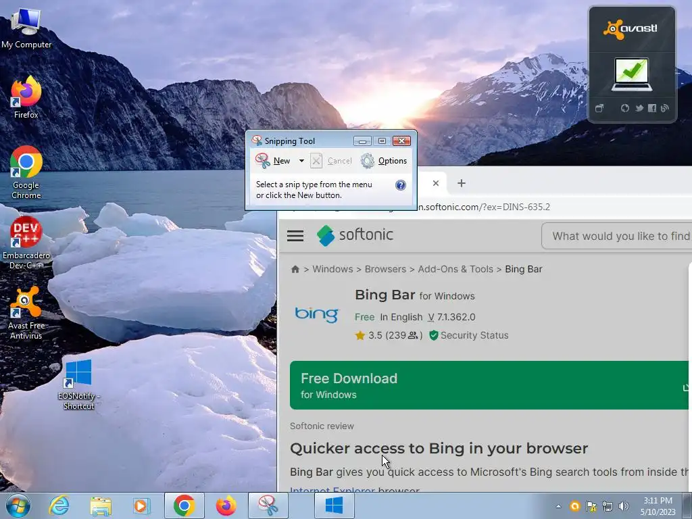
Task: Click the Avast gadget logo
Action: pos(631,29)
